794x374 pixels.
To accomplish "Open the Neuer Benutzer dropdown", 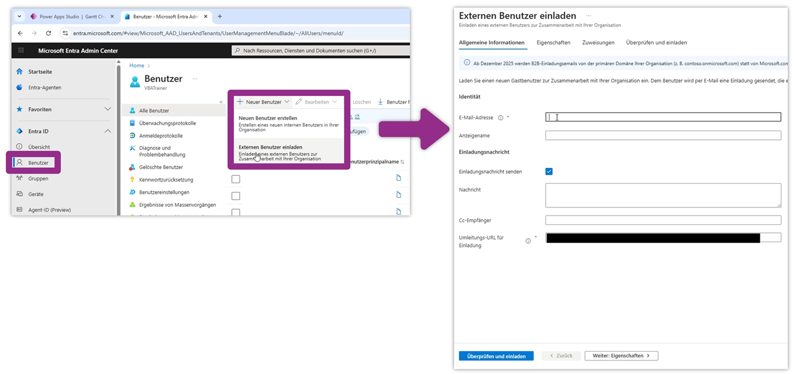I will [263, 102].
